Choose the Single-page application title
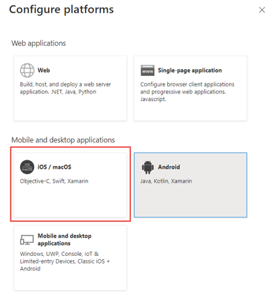The image size is (271, 306). point(189,70)
